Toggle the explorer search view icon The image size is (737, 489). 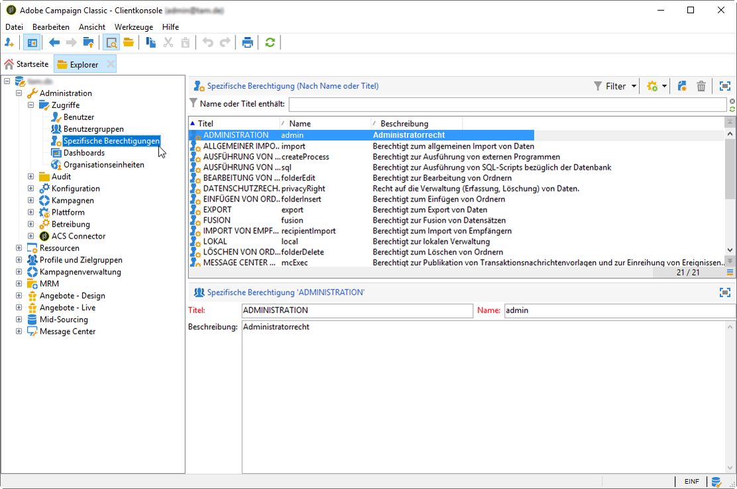111,43
